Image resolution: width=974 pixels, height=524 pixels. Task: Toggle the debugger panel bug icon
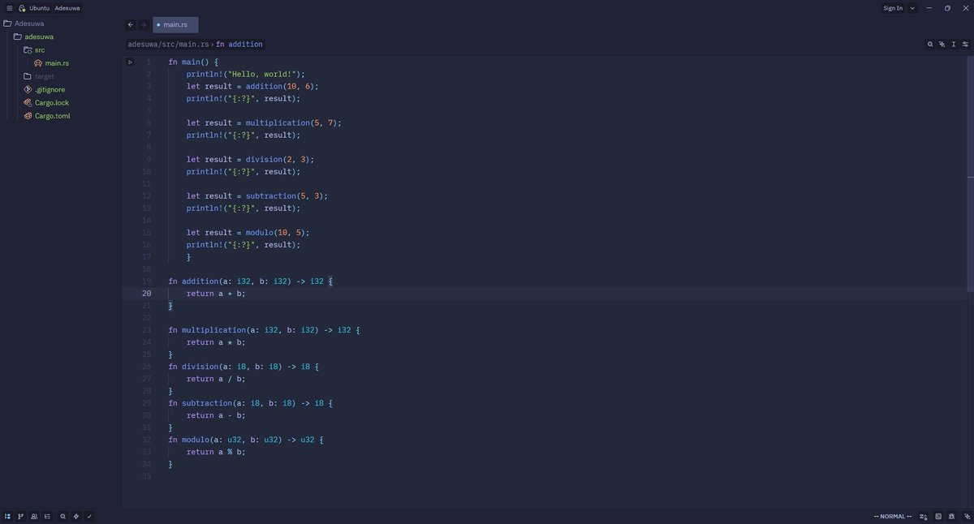tap(953, 516)
